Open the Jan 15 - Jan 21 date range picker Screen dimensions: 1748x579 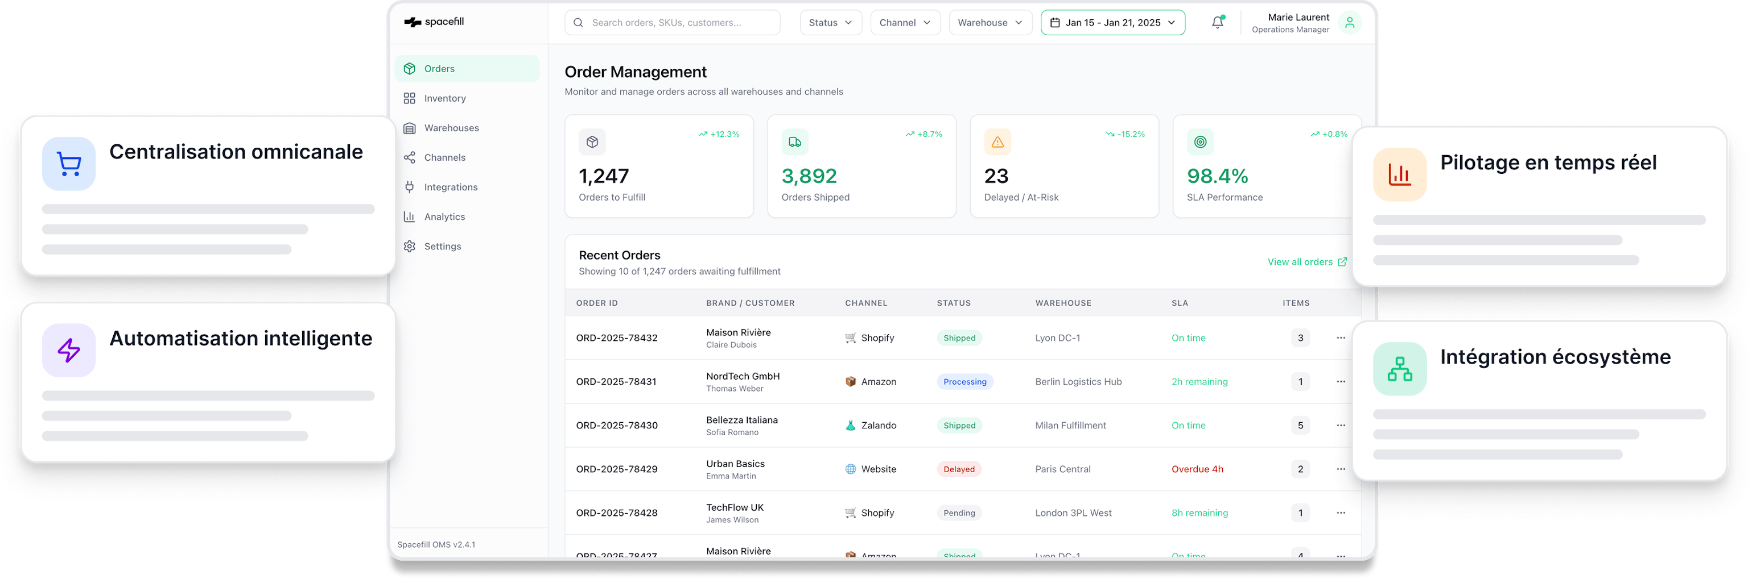click(1112, 22)
